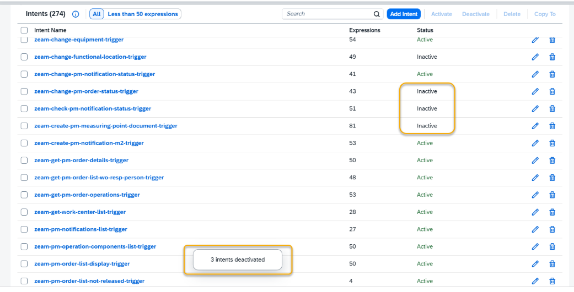Tick checkbox for zeam-pm-operation-components-list-trigger
This screenshot has height=292, width=574.
click(24, 246)
